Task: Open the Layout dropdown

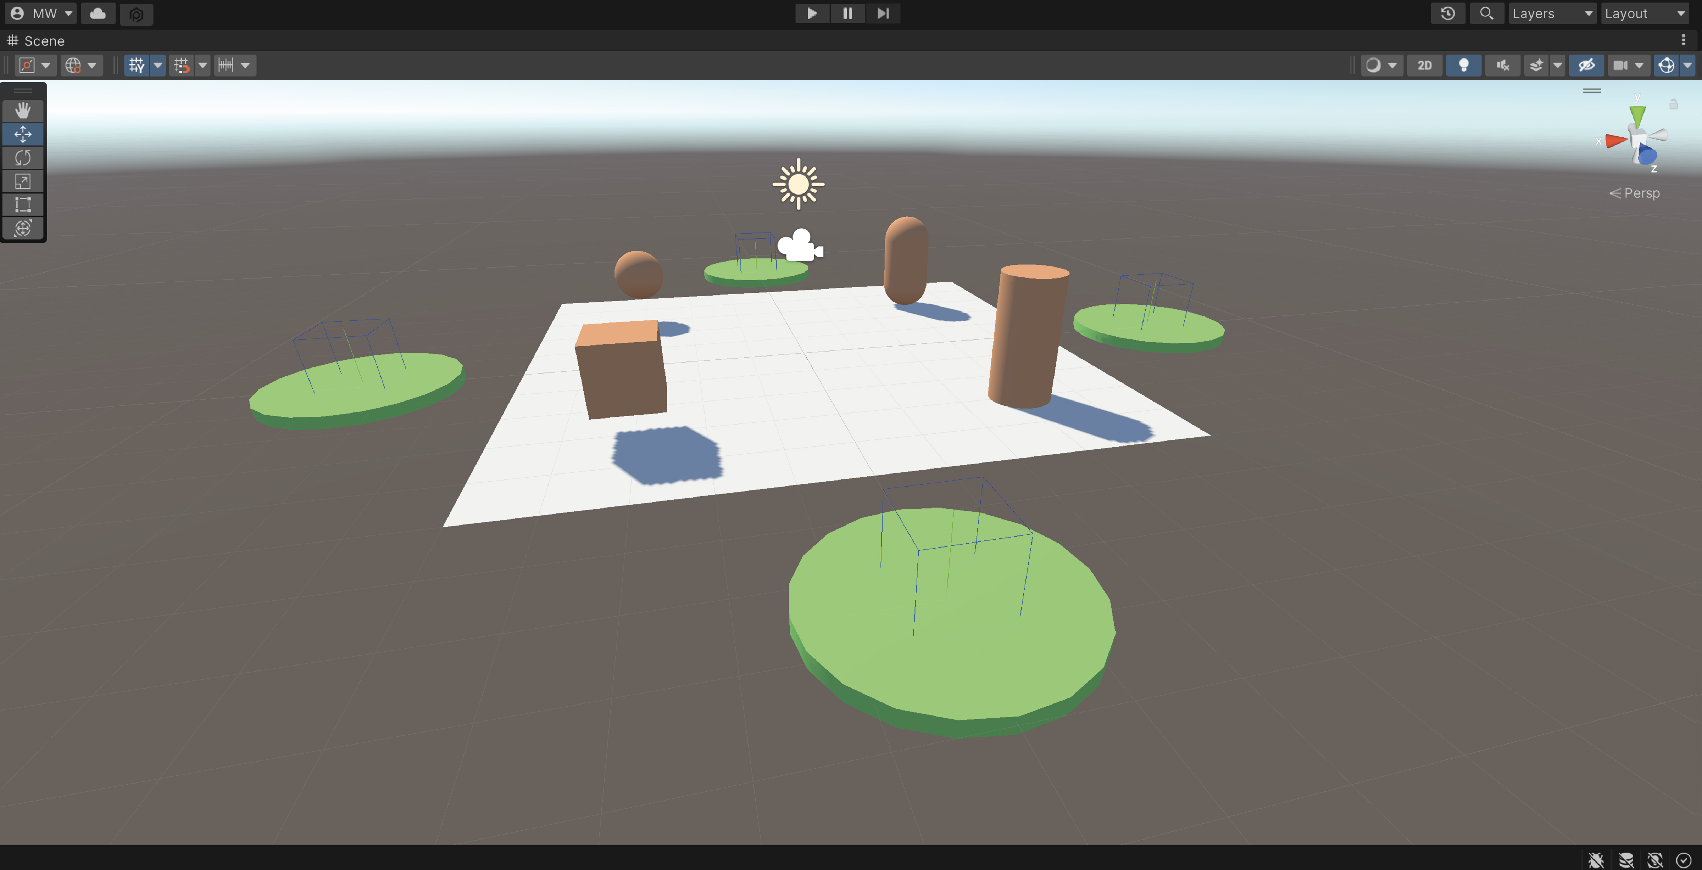Action: pos(1645,13)
